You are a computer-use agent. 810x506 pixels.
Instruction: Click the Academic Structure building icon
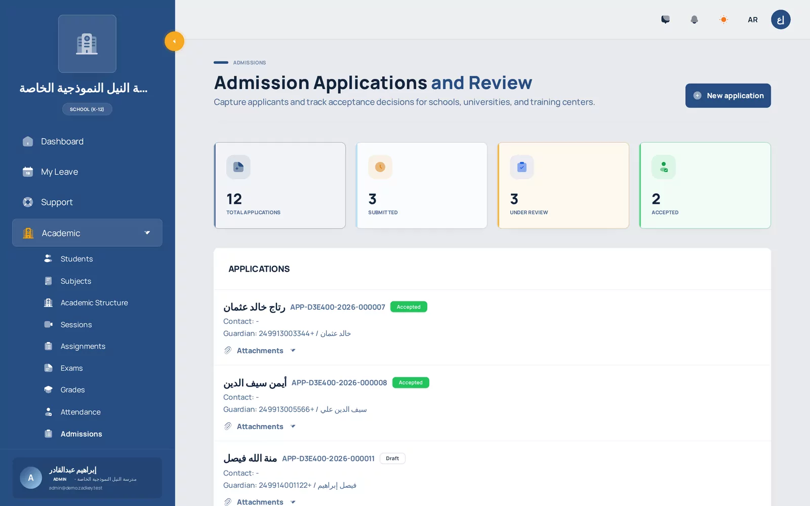pyautogui.click(x=48, y=303)
